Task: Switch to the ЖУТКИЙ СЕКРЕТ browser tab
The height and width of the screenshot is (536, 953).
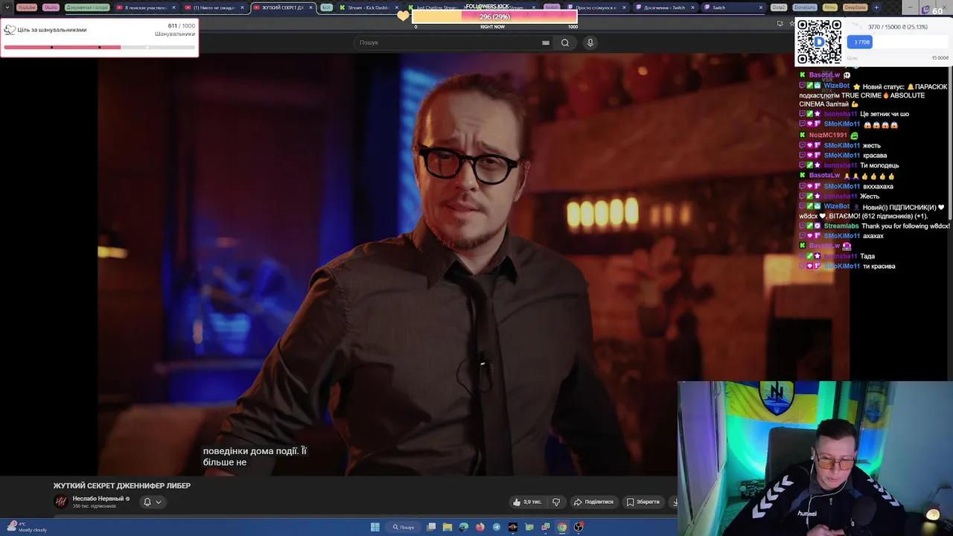Action: (x=282, y=7)
